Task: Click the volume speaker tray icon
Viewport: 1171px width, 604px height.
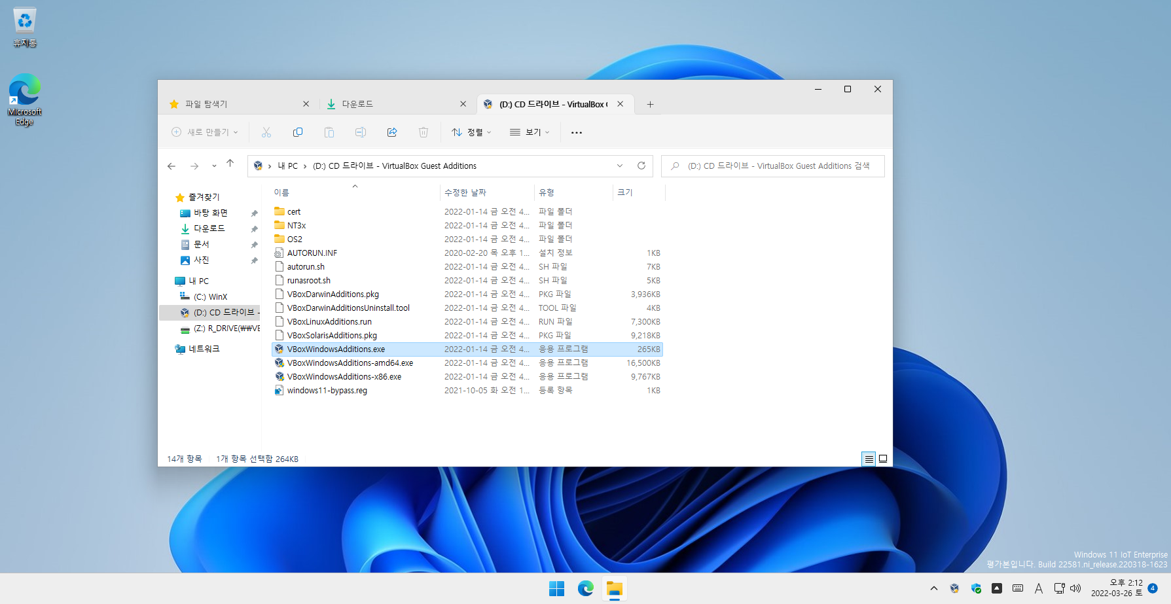Action: (1075, 588)
